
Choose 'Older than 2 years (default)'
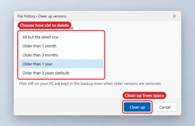tap(61, 73)
